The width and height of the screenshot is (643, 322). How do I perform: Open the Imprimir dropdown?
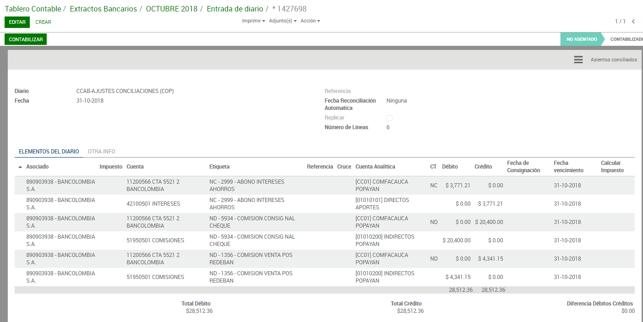(x=253, y=21)
